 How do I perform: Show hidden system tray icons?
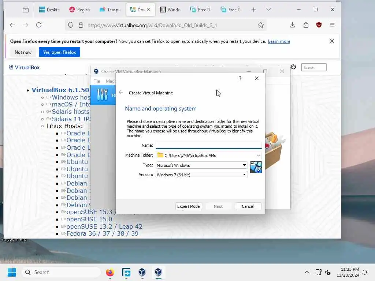(x=307, y=272)
